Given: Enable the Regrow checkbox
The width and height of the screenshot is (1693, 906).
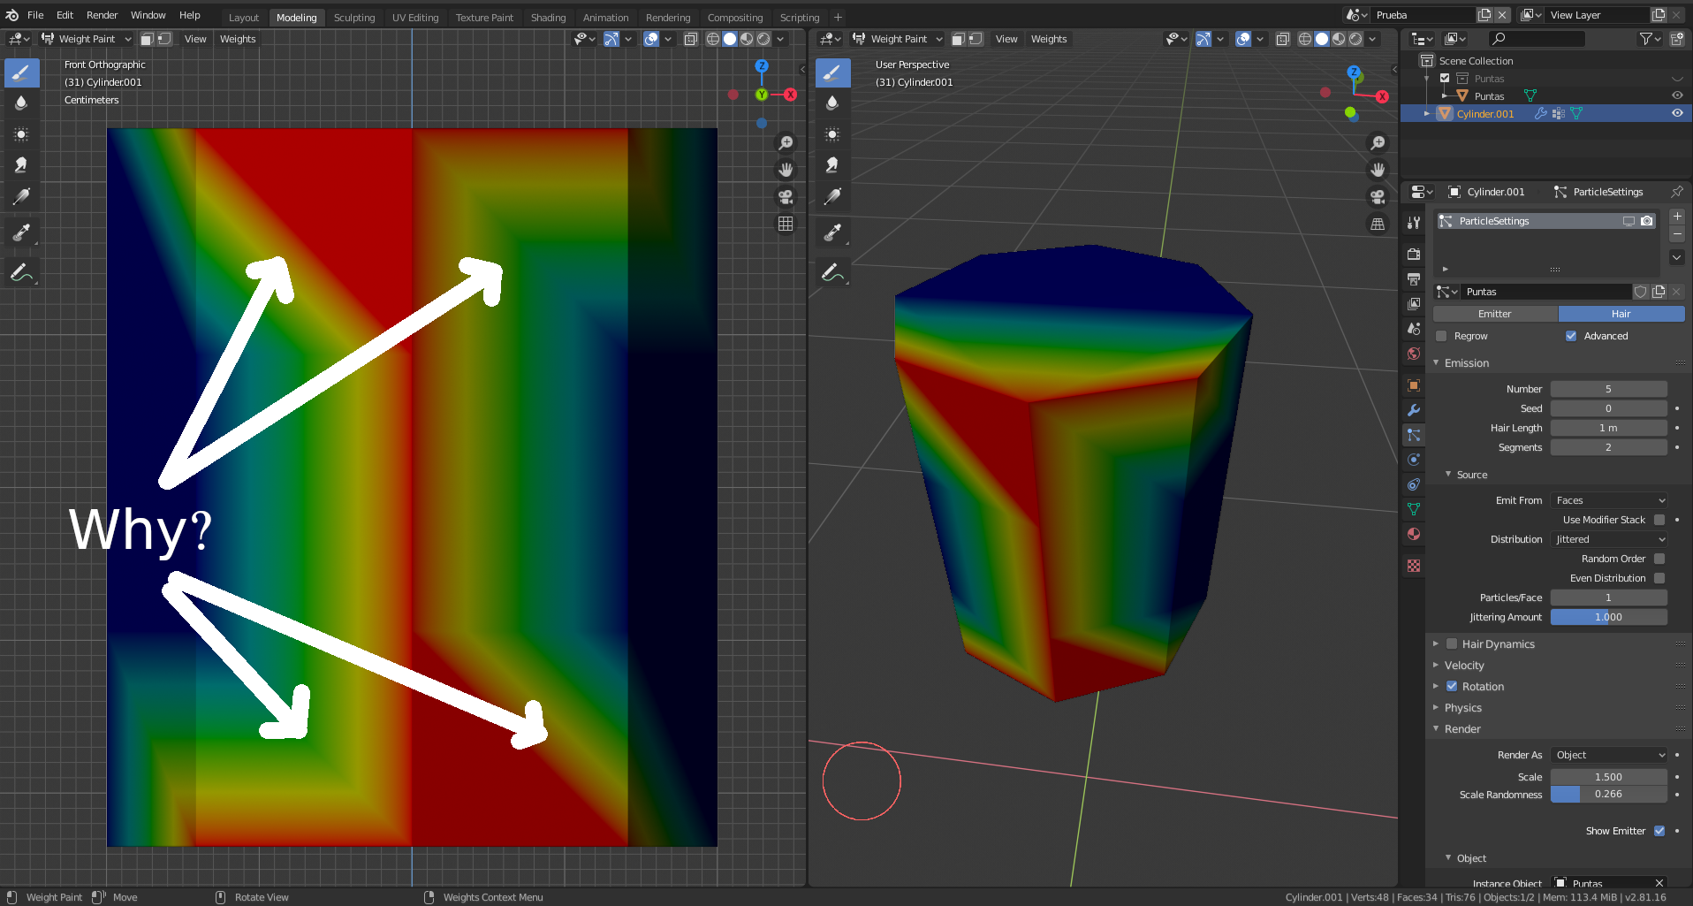Looking at the screenshot, I should click(1441, 336).
